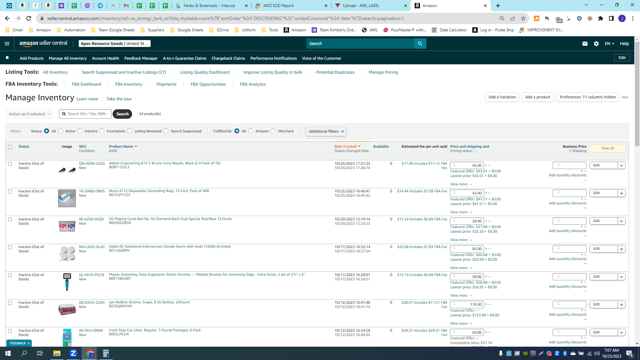Filter Fulfilled By Amazon
Image resolution: width=640 pixels, height=360 pixels.
click(251, 131)
